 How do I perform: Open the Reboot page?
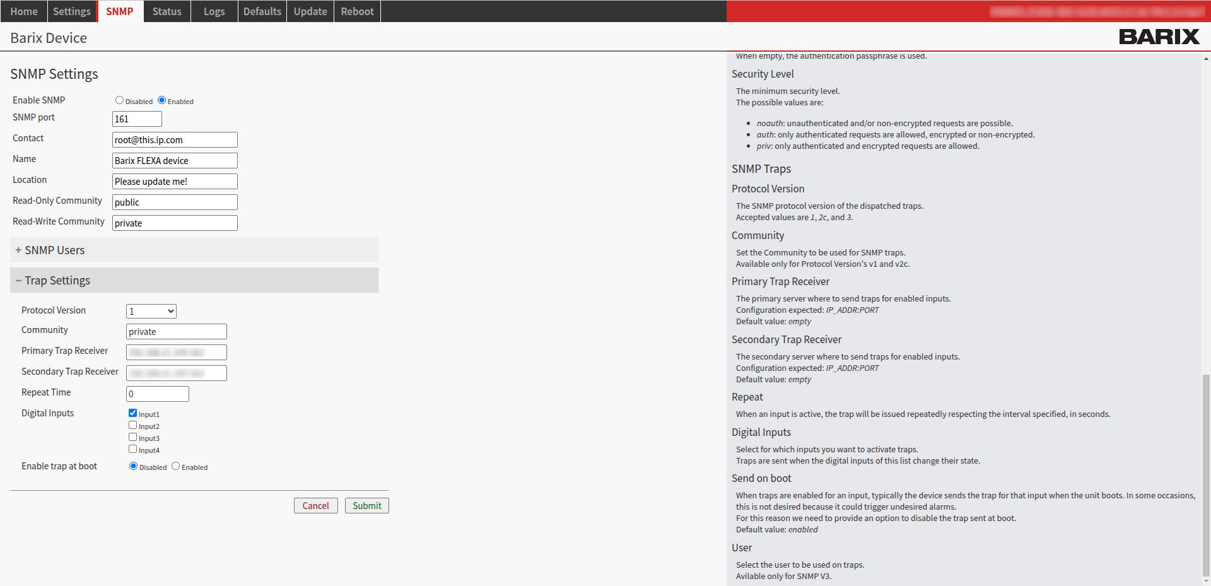(357, 11)
